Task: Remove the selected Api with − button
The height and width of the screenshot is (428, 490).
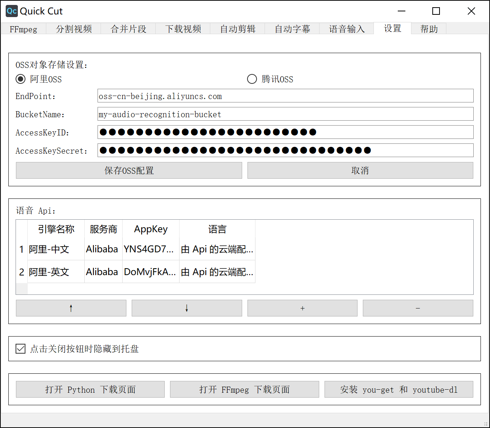Action: [x=418, y=308]
